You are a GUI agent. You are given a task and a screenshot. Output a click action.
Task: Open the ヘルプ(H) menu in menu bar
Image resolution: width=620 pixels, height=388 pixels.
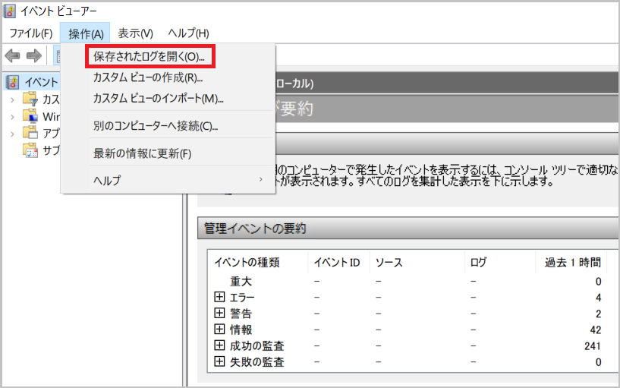coord(189,33)
